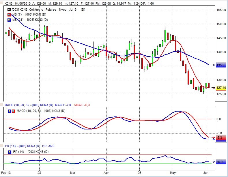Click the blue IFR (14) legend icon
The image size is (228, 177).
click(x=10, y=152)
